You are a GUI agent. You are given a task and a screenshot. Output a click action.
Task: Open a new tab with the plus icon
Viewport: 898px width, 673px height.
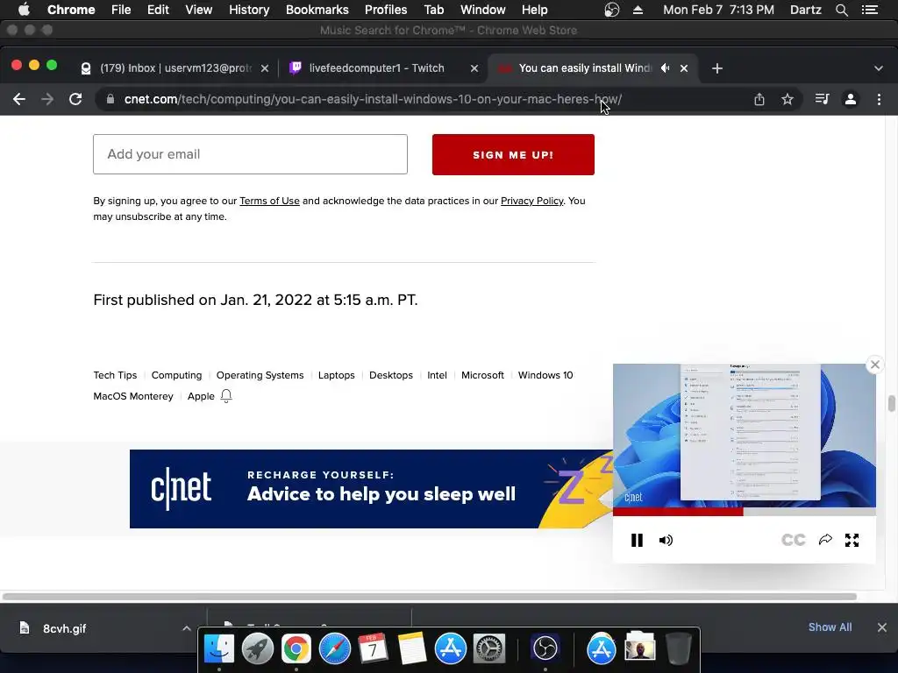(x=717, y=68)
